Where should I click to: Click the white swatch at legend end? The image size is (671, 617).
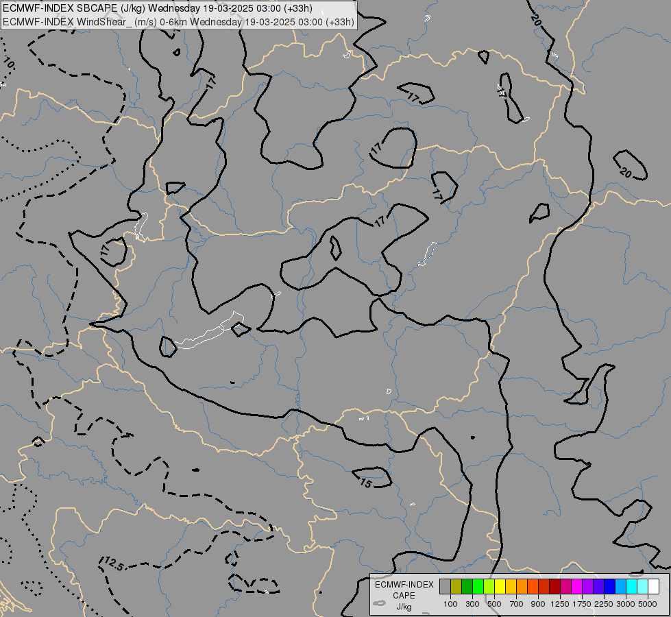click(x=653, y=587)
